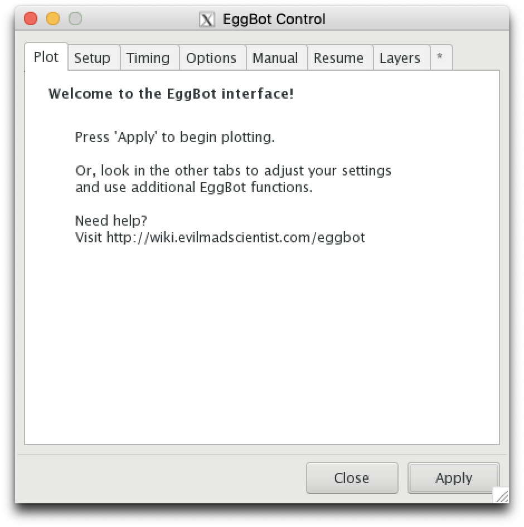Viewport: 524px width, 527px height.
Task: Click the Close button at bottom
Action: [x=352, y=477]
